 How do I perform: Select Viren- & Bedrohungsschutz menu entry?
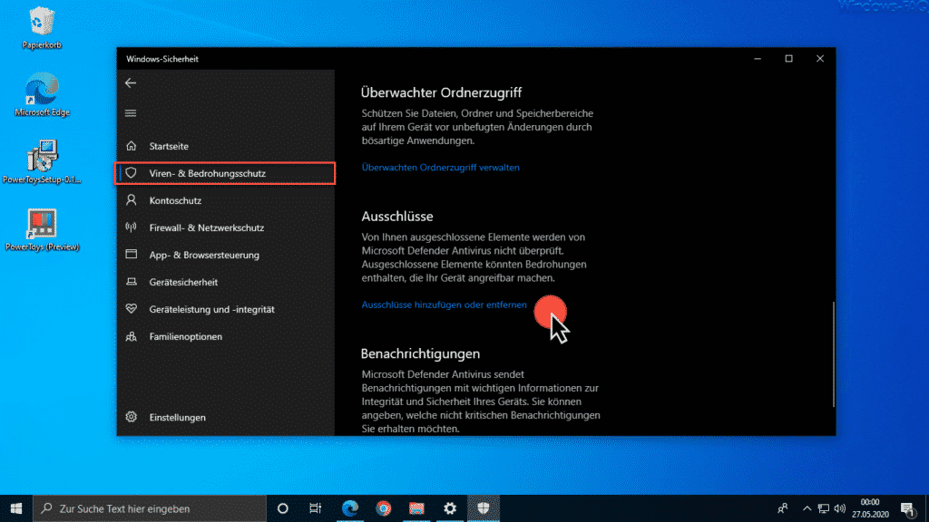tap(226, 173)
